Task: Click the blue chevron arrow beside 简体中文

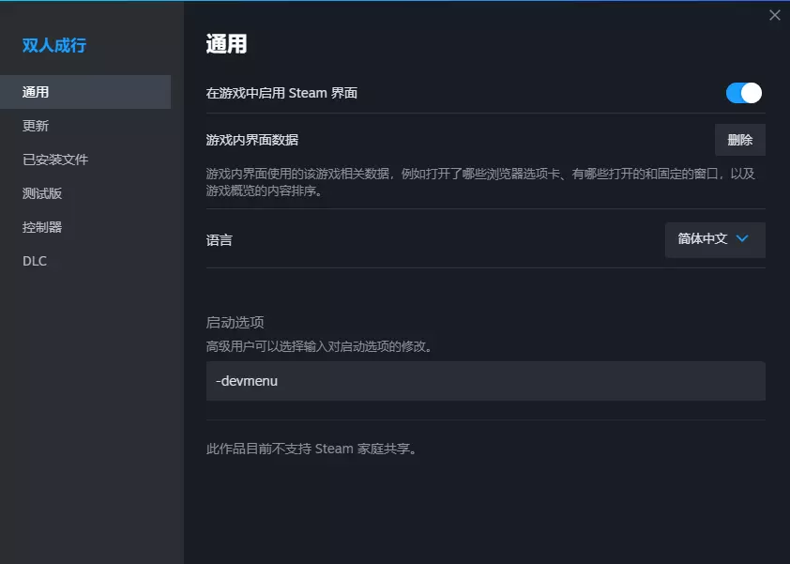Action: (x=742, y=239)
